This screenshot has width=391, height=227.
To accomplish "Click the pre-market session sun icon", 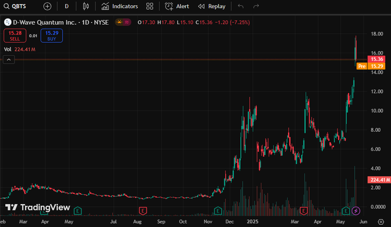I will [x=119, y=22].
